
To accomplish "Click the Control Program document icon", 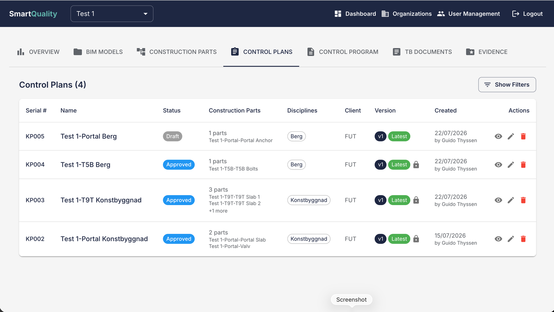I will [311, 52].
